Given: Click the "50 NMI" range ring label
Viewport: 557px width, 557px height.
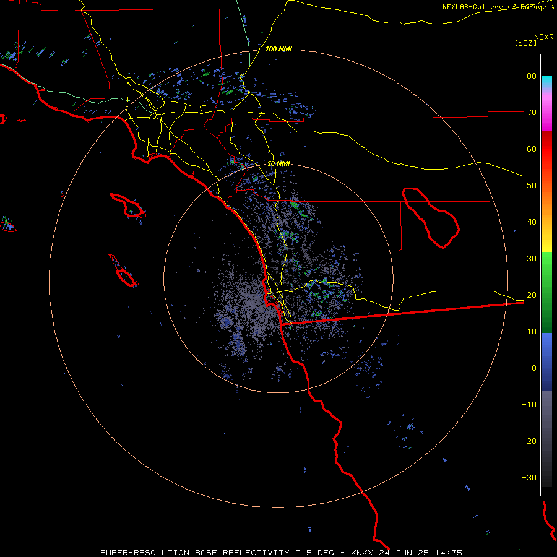Looking at the screenshot, I should coord(278,164).
